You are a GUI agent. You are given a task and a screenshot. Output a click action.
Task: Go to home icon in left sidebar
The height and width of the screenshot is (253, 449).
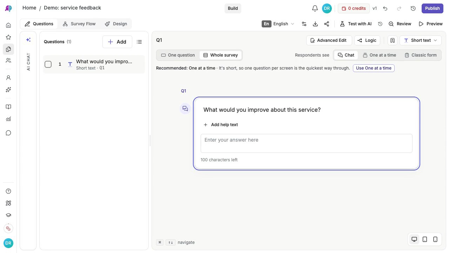[x=8, y=25]
